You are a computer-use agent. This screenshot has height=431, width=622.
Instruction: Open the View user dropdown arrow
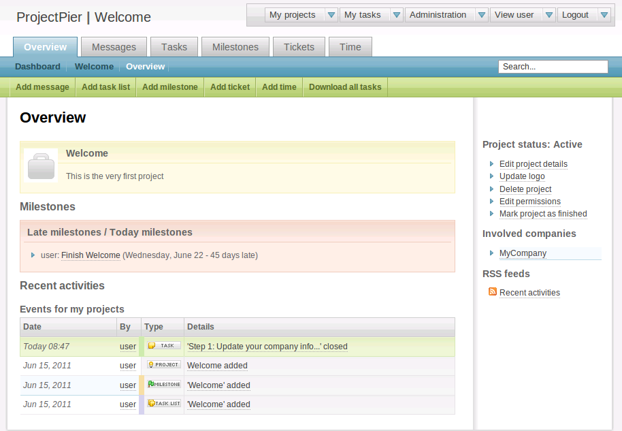pyautogui.click(x=549, y=15)
